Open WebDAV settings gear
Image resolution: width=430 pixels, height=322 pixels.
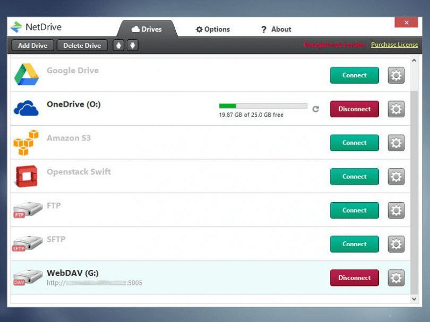(x=396, y=278)
